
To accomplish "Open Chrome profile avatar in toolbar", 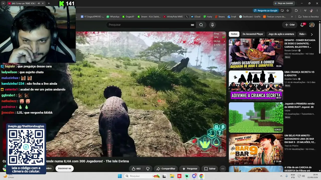I will point(311,10).
